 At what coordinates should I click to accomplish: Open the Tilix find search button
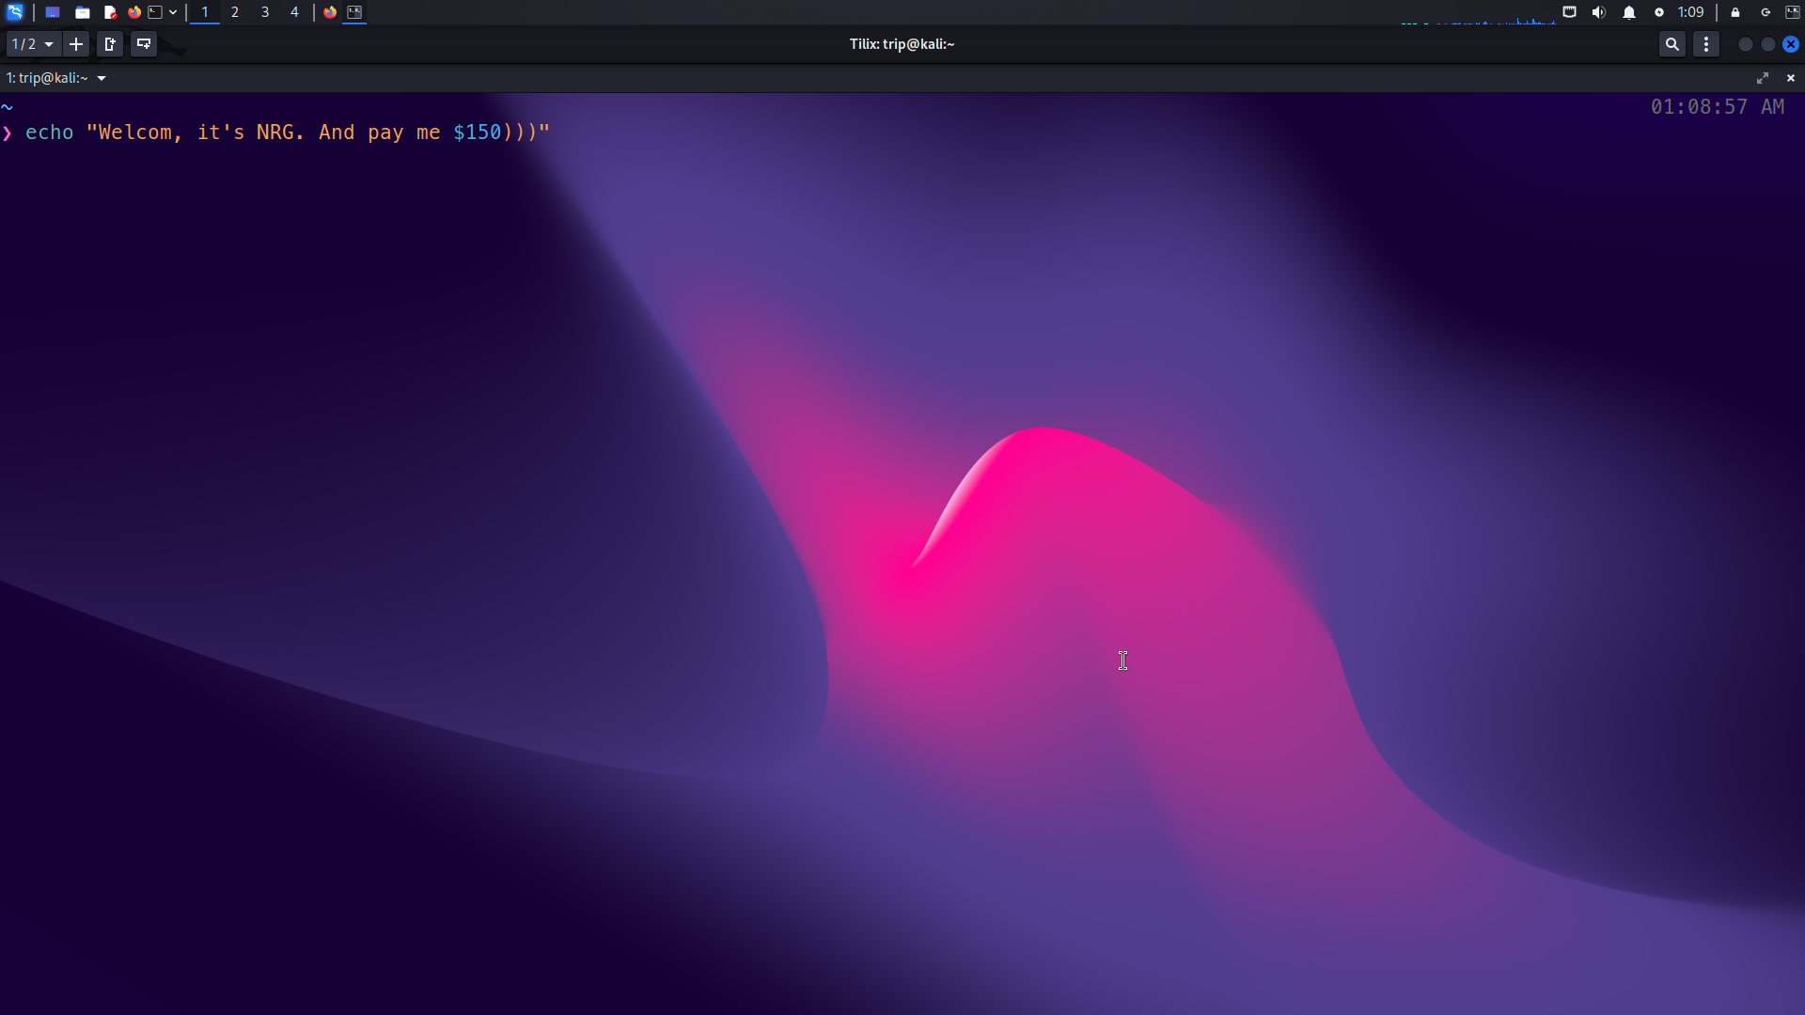[x=1672, y=44]
